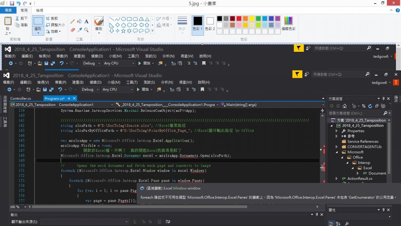Toggle auto-hide pin of Solution Explorer panel
Viewport: 401px width, 226px height.
click(x=383, y=98)
